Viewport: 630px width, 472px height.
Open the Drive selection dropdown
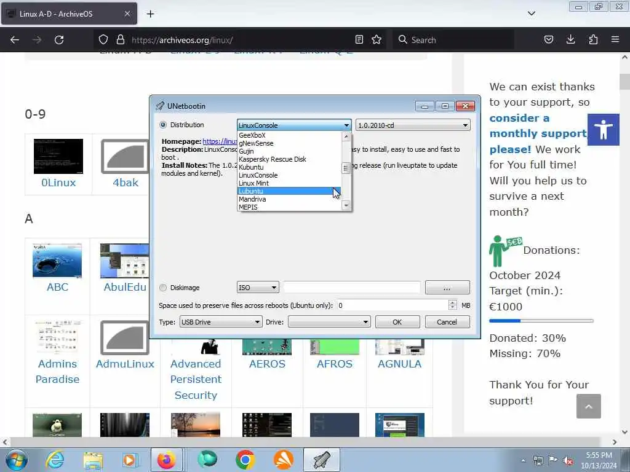[329, 322]
